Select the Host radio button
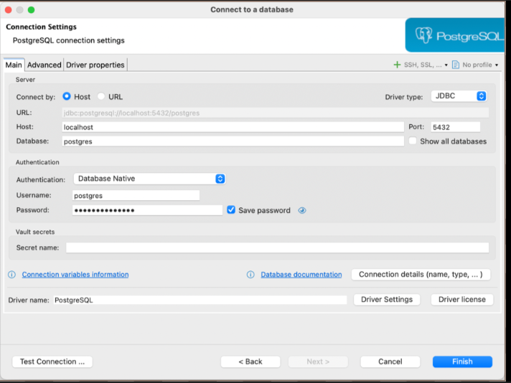The width and height of the screenshot is (511, 383). (x=67, y=96)
